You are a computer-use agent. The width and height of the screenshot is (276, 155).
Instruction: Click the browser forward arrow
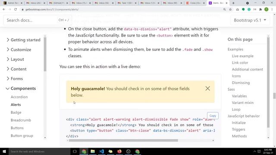click(9, 9)
